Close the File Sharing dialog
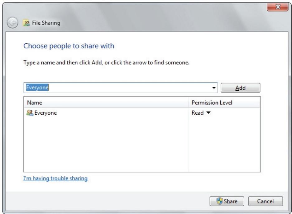The height and width of the screenshot is (214, 292). click(x=278, y=7)
